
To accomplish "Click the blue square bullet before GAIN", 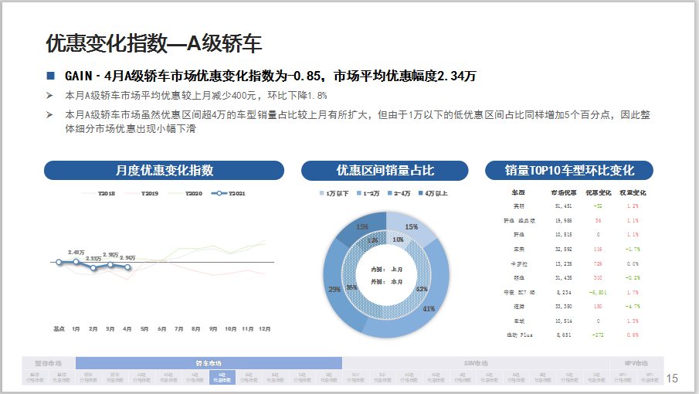I will click(51, 76).
